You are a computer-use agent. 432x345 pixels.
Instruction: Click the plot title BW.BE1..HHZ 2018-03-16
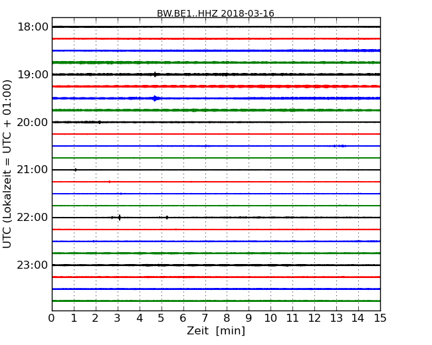(x=215, y=13)
